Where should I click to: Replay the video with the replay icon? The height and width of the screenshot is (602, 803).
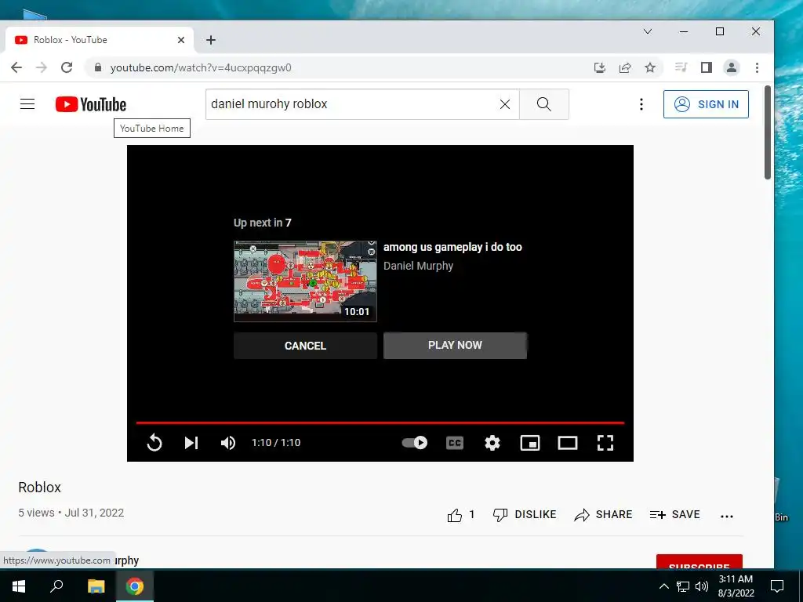tap(154, 443)
